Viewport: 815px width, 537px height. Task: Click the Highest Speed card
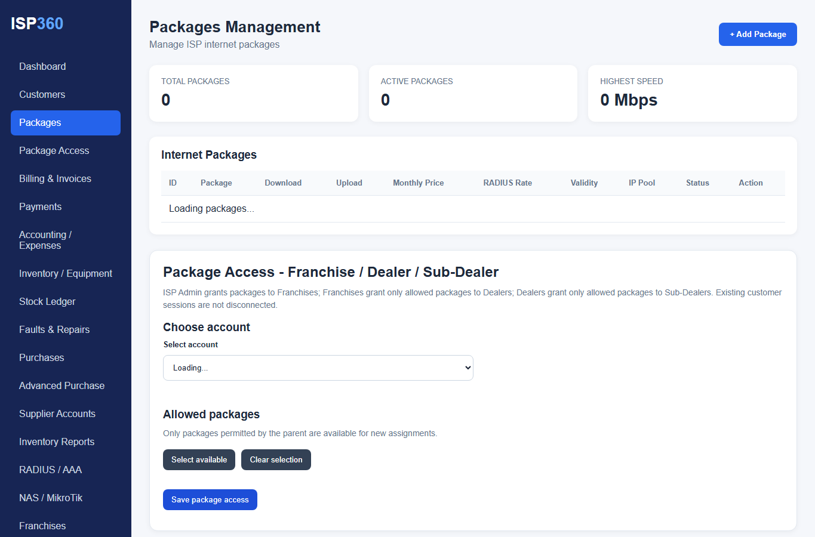693,93
